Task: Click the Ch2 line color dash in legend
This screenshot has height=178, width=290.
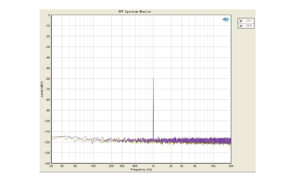Action: (244, 26)
